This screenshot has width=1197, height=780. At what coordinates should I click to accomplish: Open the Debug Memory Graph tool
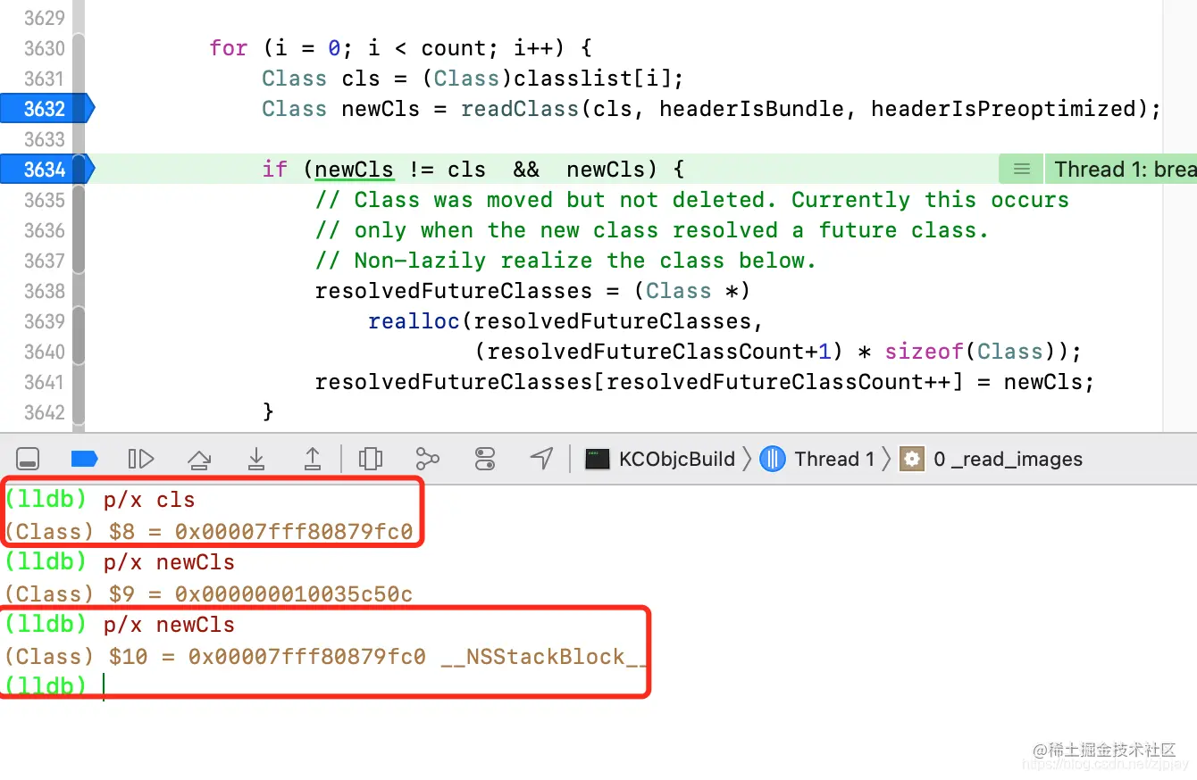(x=428, y=459)
